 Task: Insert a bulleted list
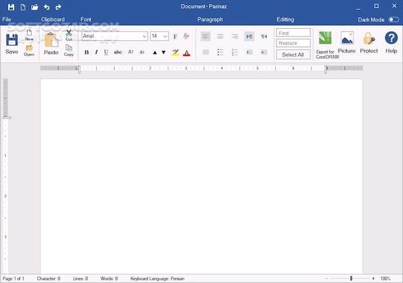point(220,52)
